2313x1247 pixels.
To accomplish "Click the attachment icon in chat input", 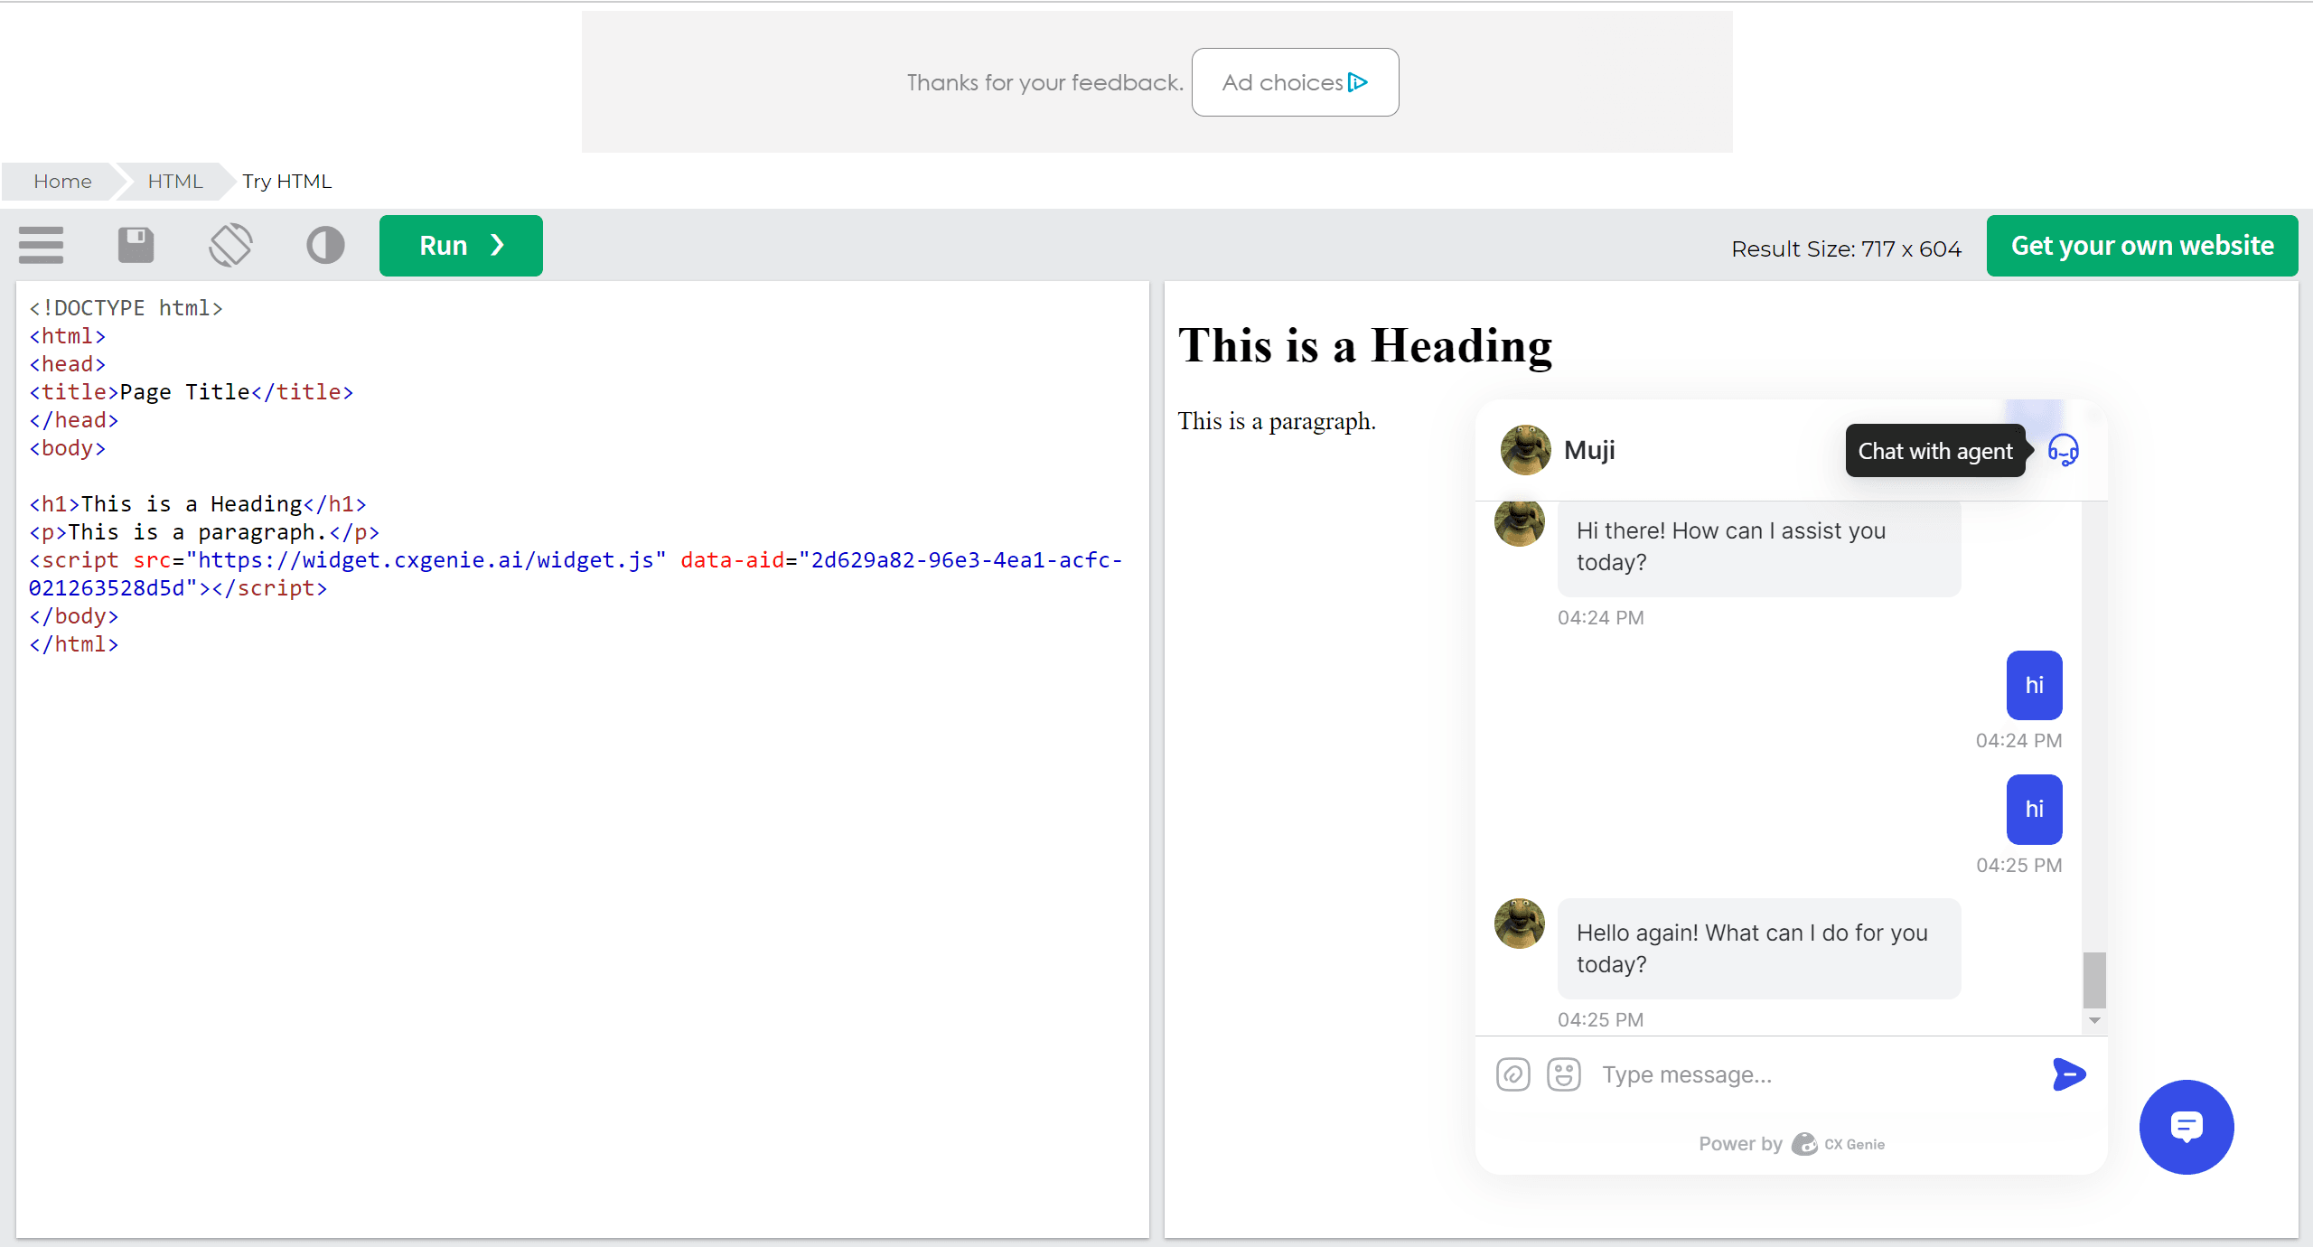I will coord(1513,1074).
